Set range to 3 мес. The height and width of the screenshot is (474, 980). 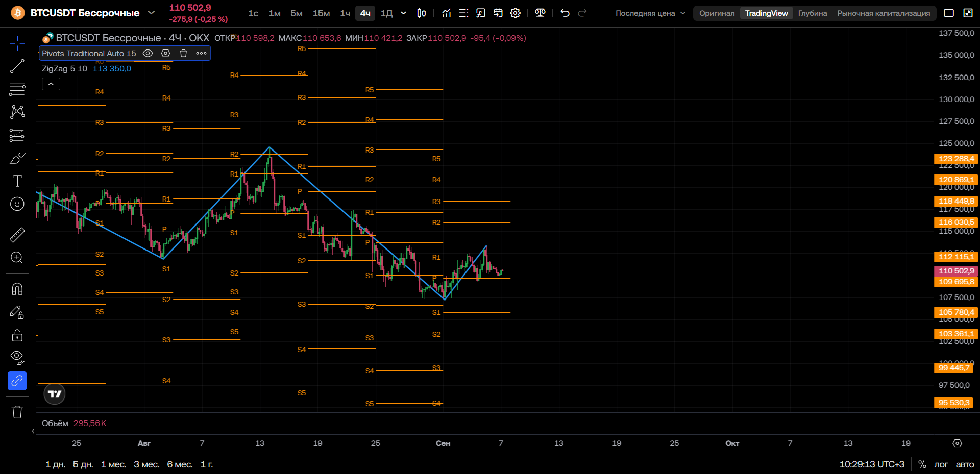[146, 464]
